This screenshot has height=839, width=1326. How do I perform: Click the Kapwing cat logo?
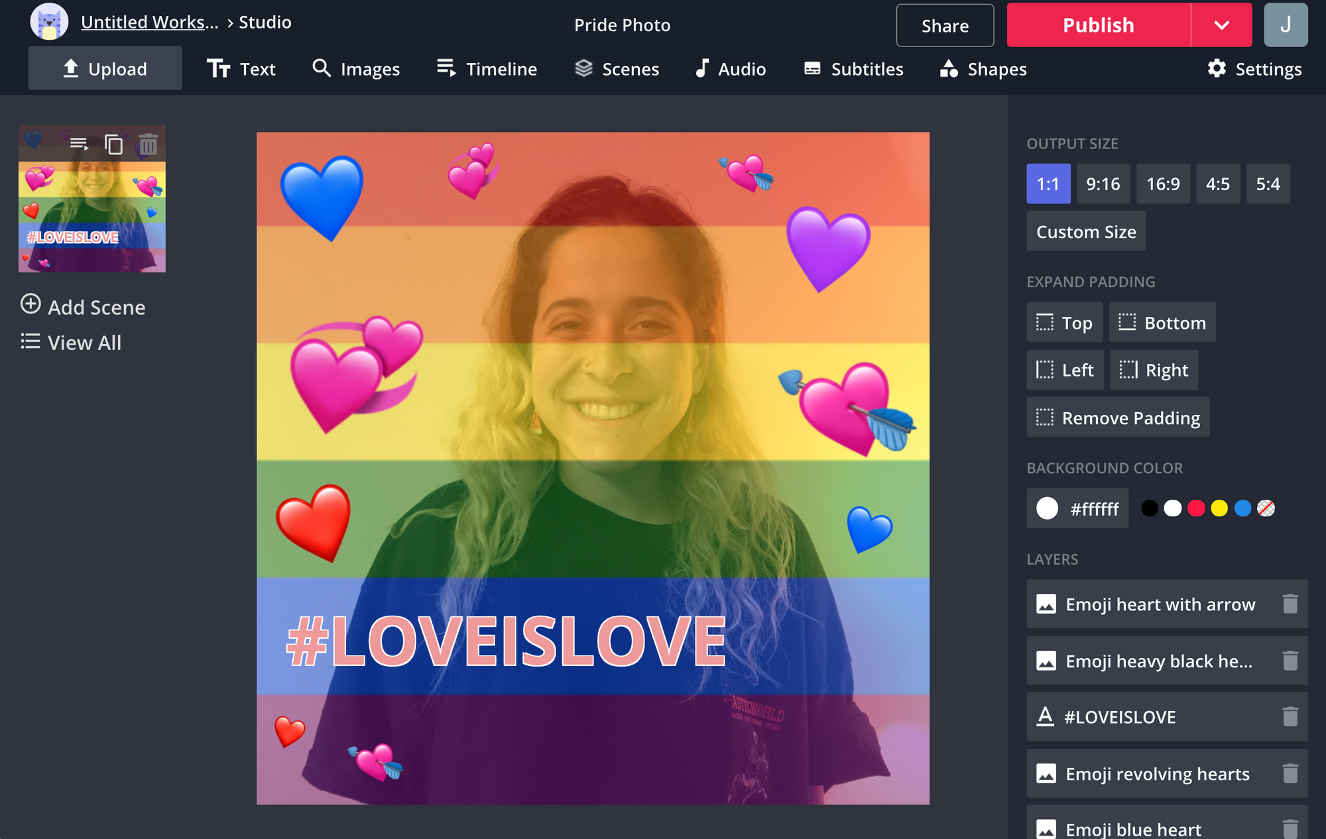click(49, 22)
